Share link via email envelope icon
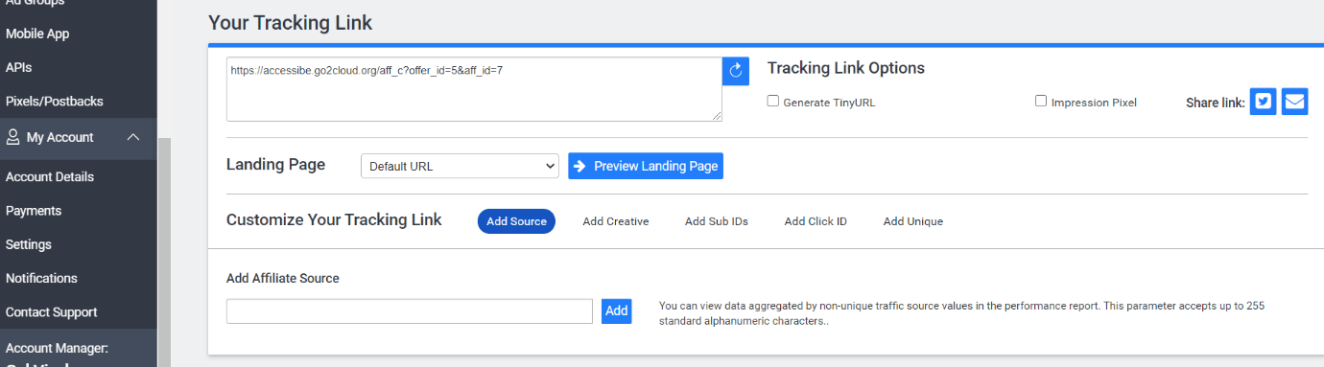 pyautogui.click(x=1295, y=102)
